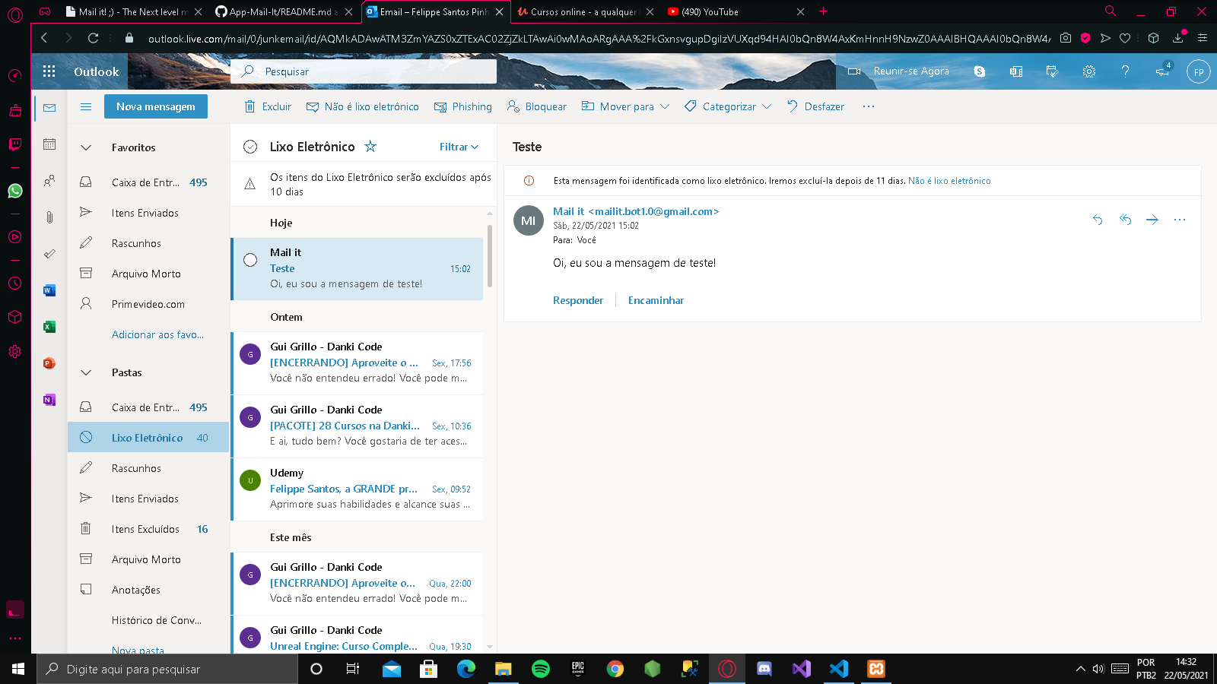Open Visual Studio Code from taskbar
Screen dimensions: 1217x684
tap(838, 669)
